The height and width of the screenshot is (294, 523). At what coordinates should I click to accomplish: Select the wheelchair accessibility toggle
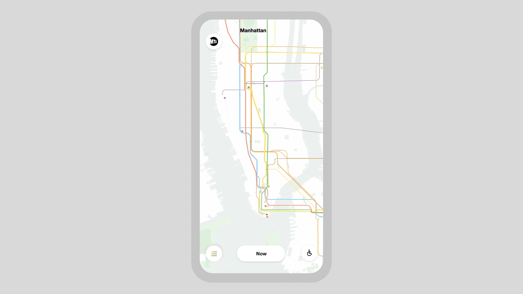click(x=309, y=253)
